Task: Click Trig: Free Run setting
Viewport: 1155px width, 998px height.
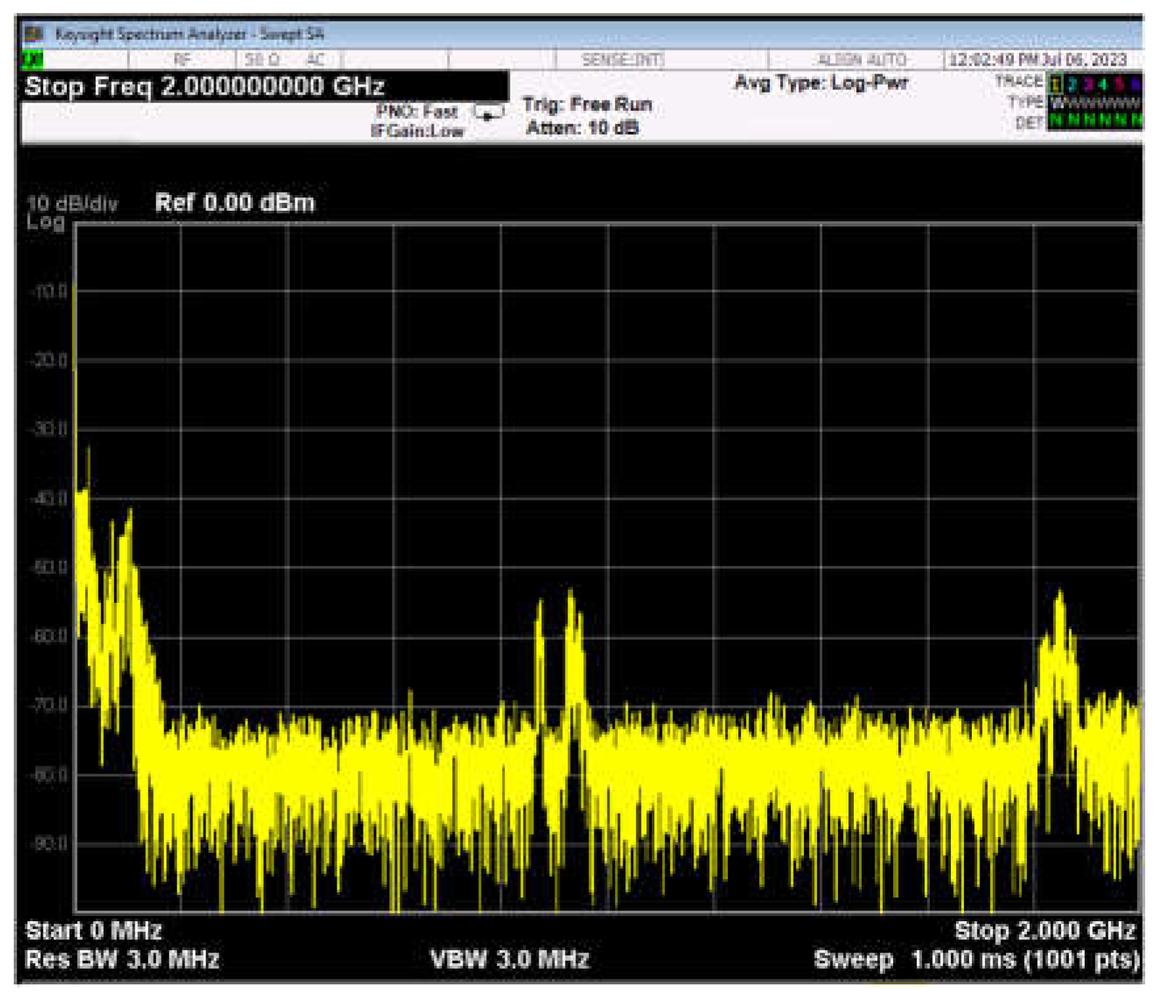Action: (587, 104)
